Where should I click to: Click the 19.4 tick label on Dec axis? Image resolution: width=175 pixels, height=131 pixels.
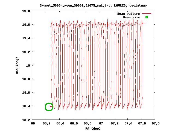(26, 38)
